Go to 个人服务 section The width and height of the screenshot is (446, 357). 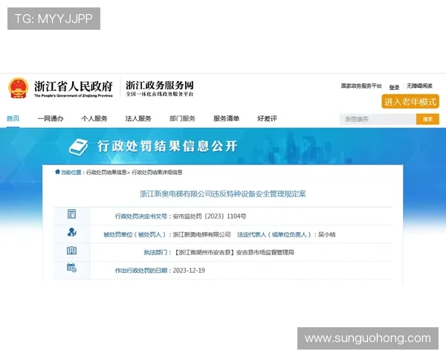94,118
